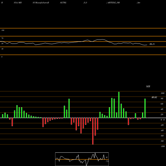This screenshot has height=166, width=166.
Task: Click the RSI axis label 30
Action: (2, 49)
